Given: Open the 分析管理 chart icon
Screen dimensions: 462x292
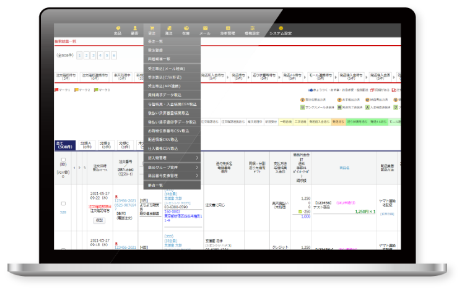Looking at the screenshot, I should 228,30.
